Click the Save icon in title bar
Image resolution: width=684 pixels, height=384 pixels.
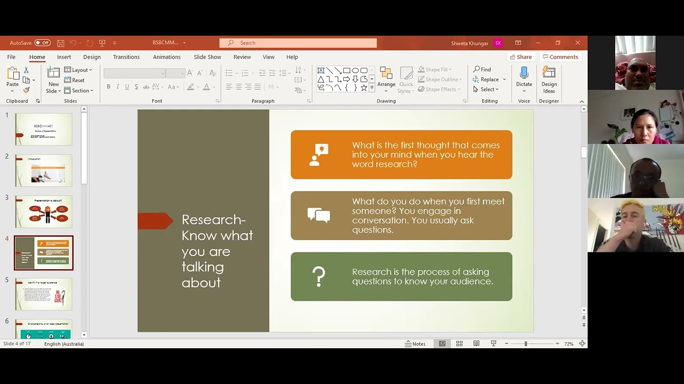click(x=60, y=43)
